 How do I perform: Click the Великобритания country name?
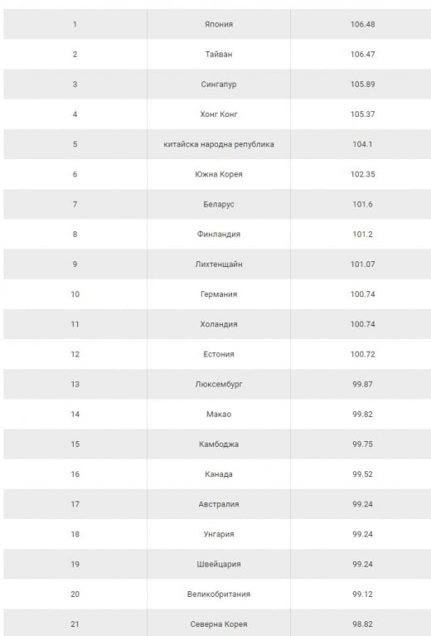(x=219, y=595)
